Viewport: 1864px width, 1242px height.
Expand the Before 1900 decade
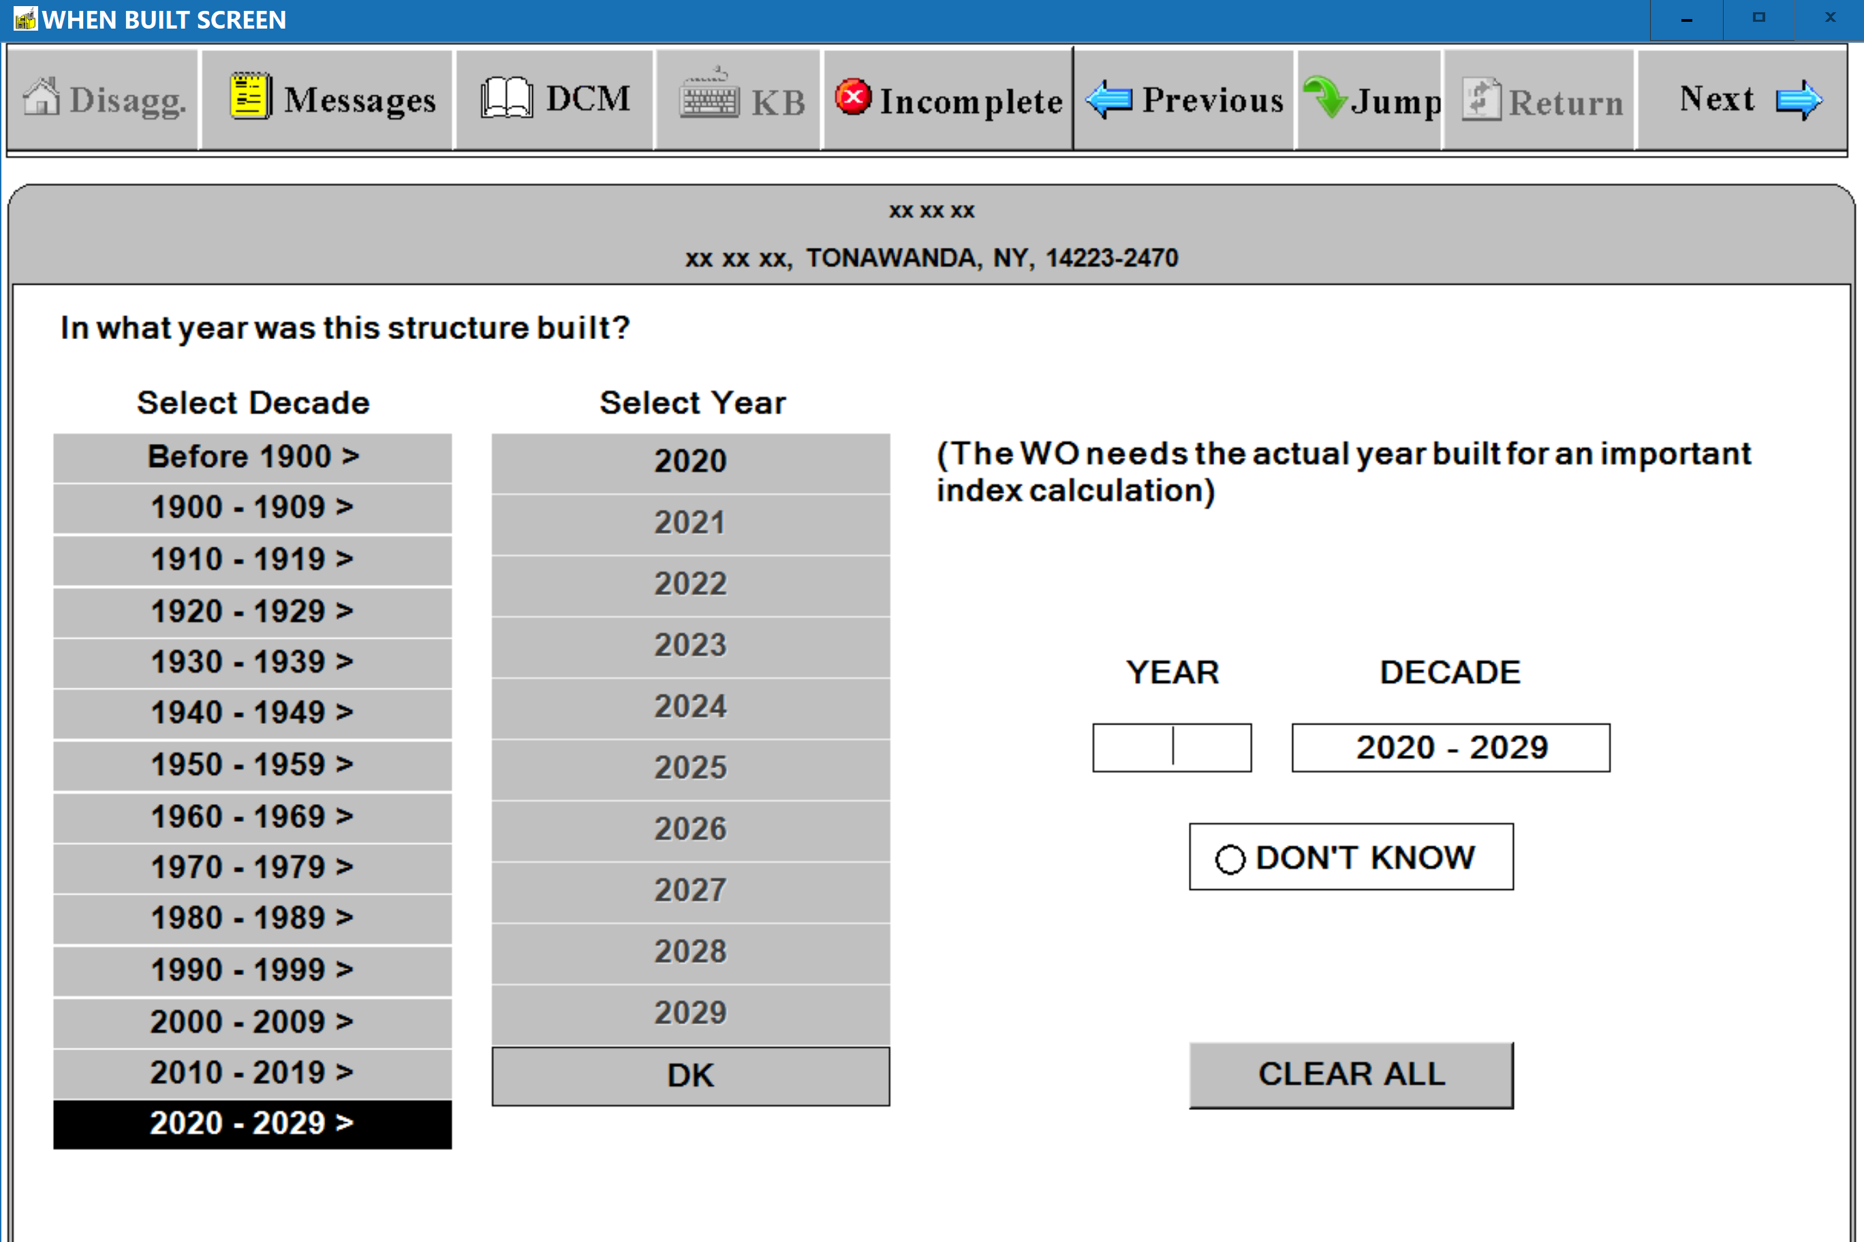pyautogui.click(x=252, y=457)
